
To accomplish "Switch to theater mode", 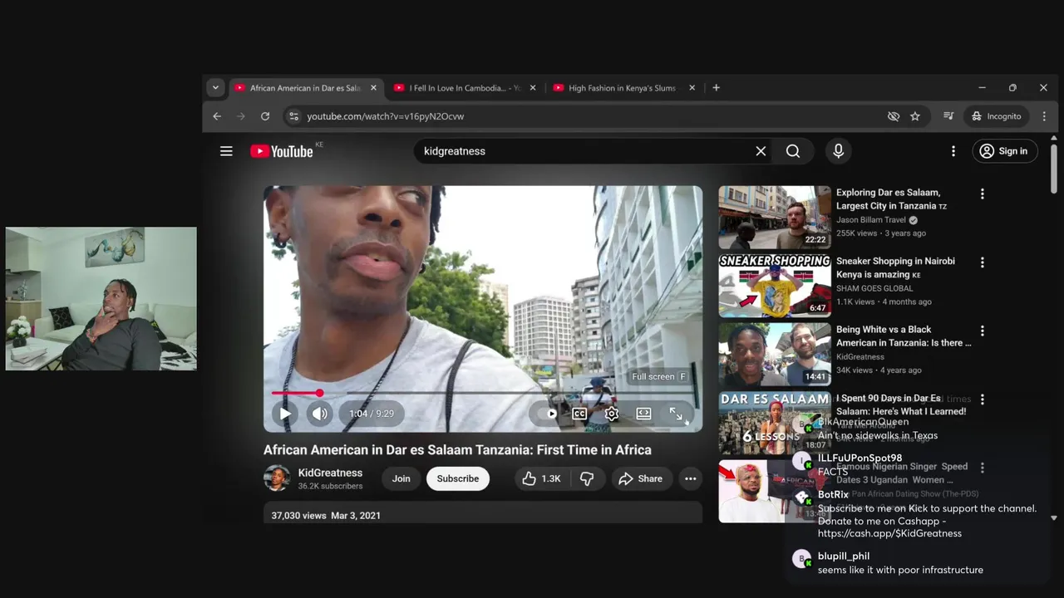I will point(643,414).
